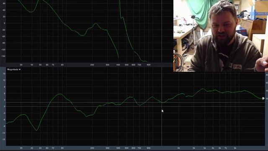This screenshot has height=151, width=268.
Task: Click the "5k" frequency axis label
Action: 213,148
